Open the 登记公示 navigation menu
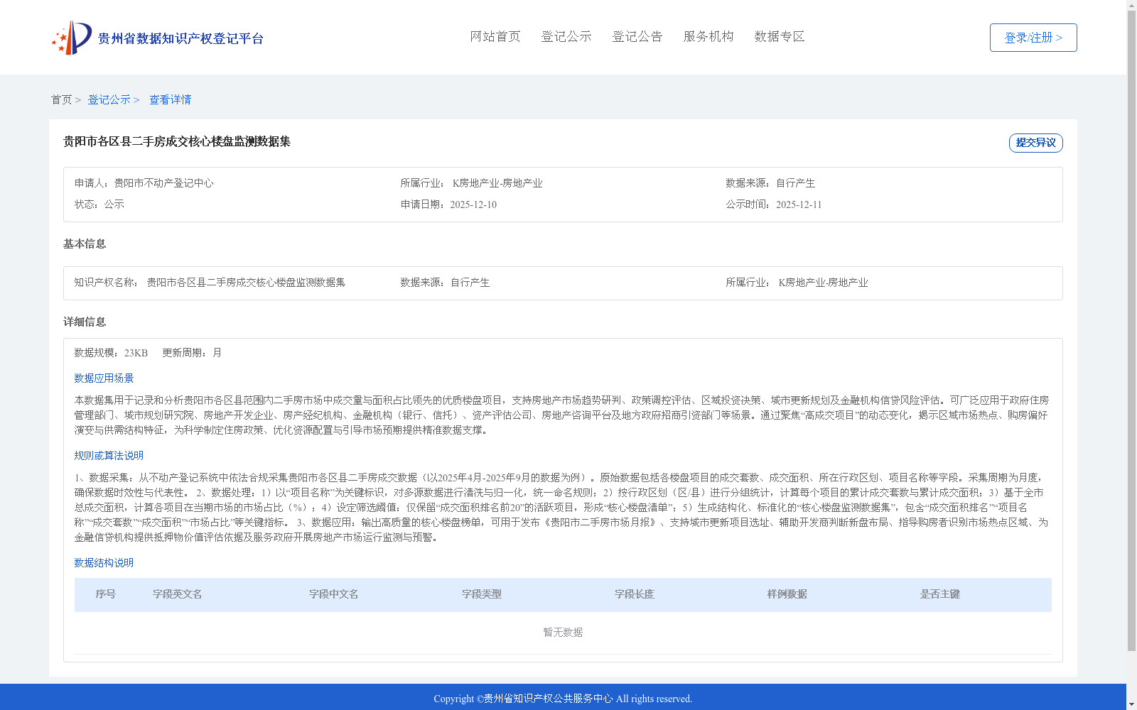The image size is (1137, 710). coord(566,36)
